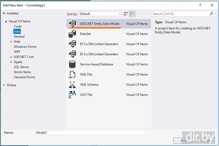The image size is (219, 146).
Task: Collapse the Visual C# Items node
Action: tap(6, 21)
